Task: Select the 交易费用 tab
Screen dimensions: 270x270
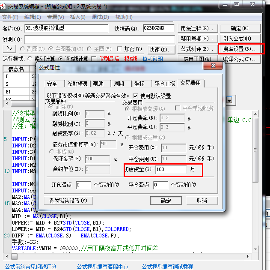Action: tap(190, 83)
